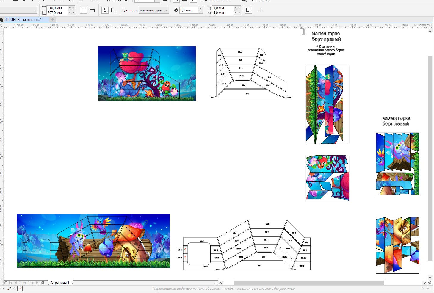Switch to ПРИНТЫ_малая го.. document tab

tap(23, 20)
